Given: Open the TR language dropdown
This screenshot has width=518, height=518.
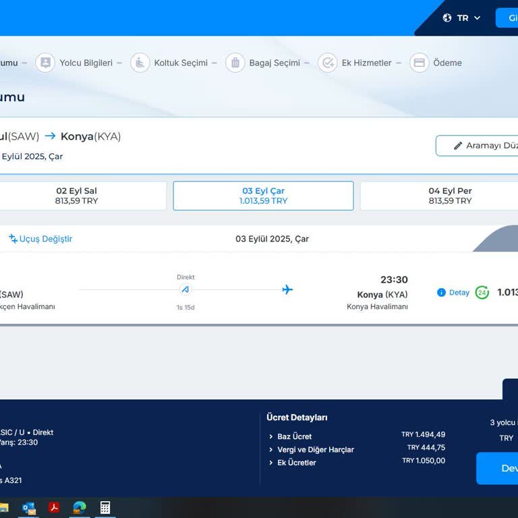Looking at the screenshot, I should coord(462,18).
